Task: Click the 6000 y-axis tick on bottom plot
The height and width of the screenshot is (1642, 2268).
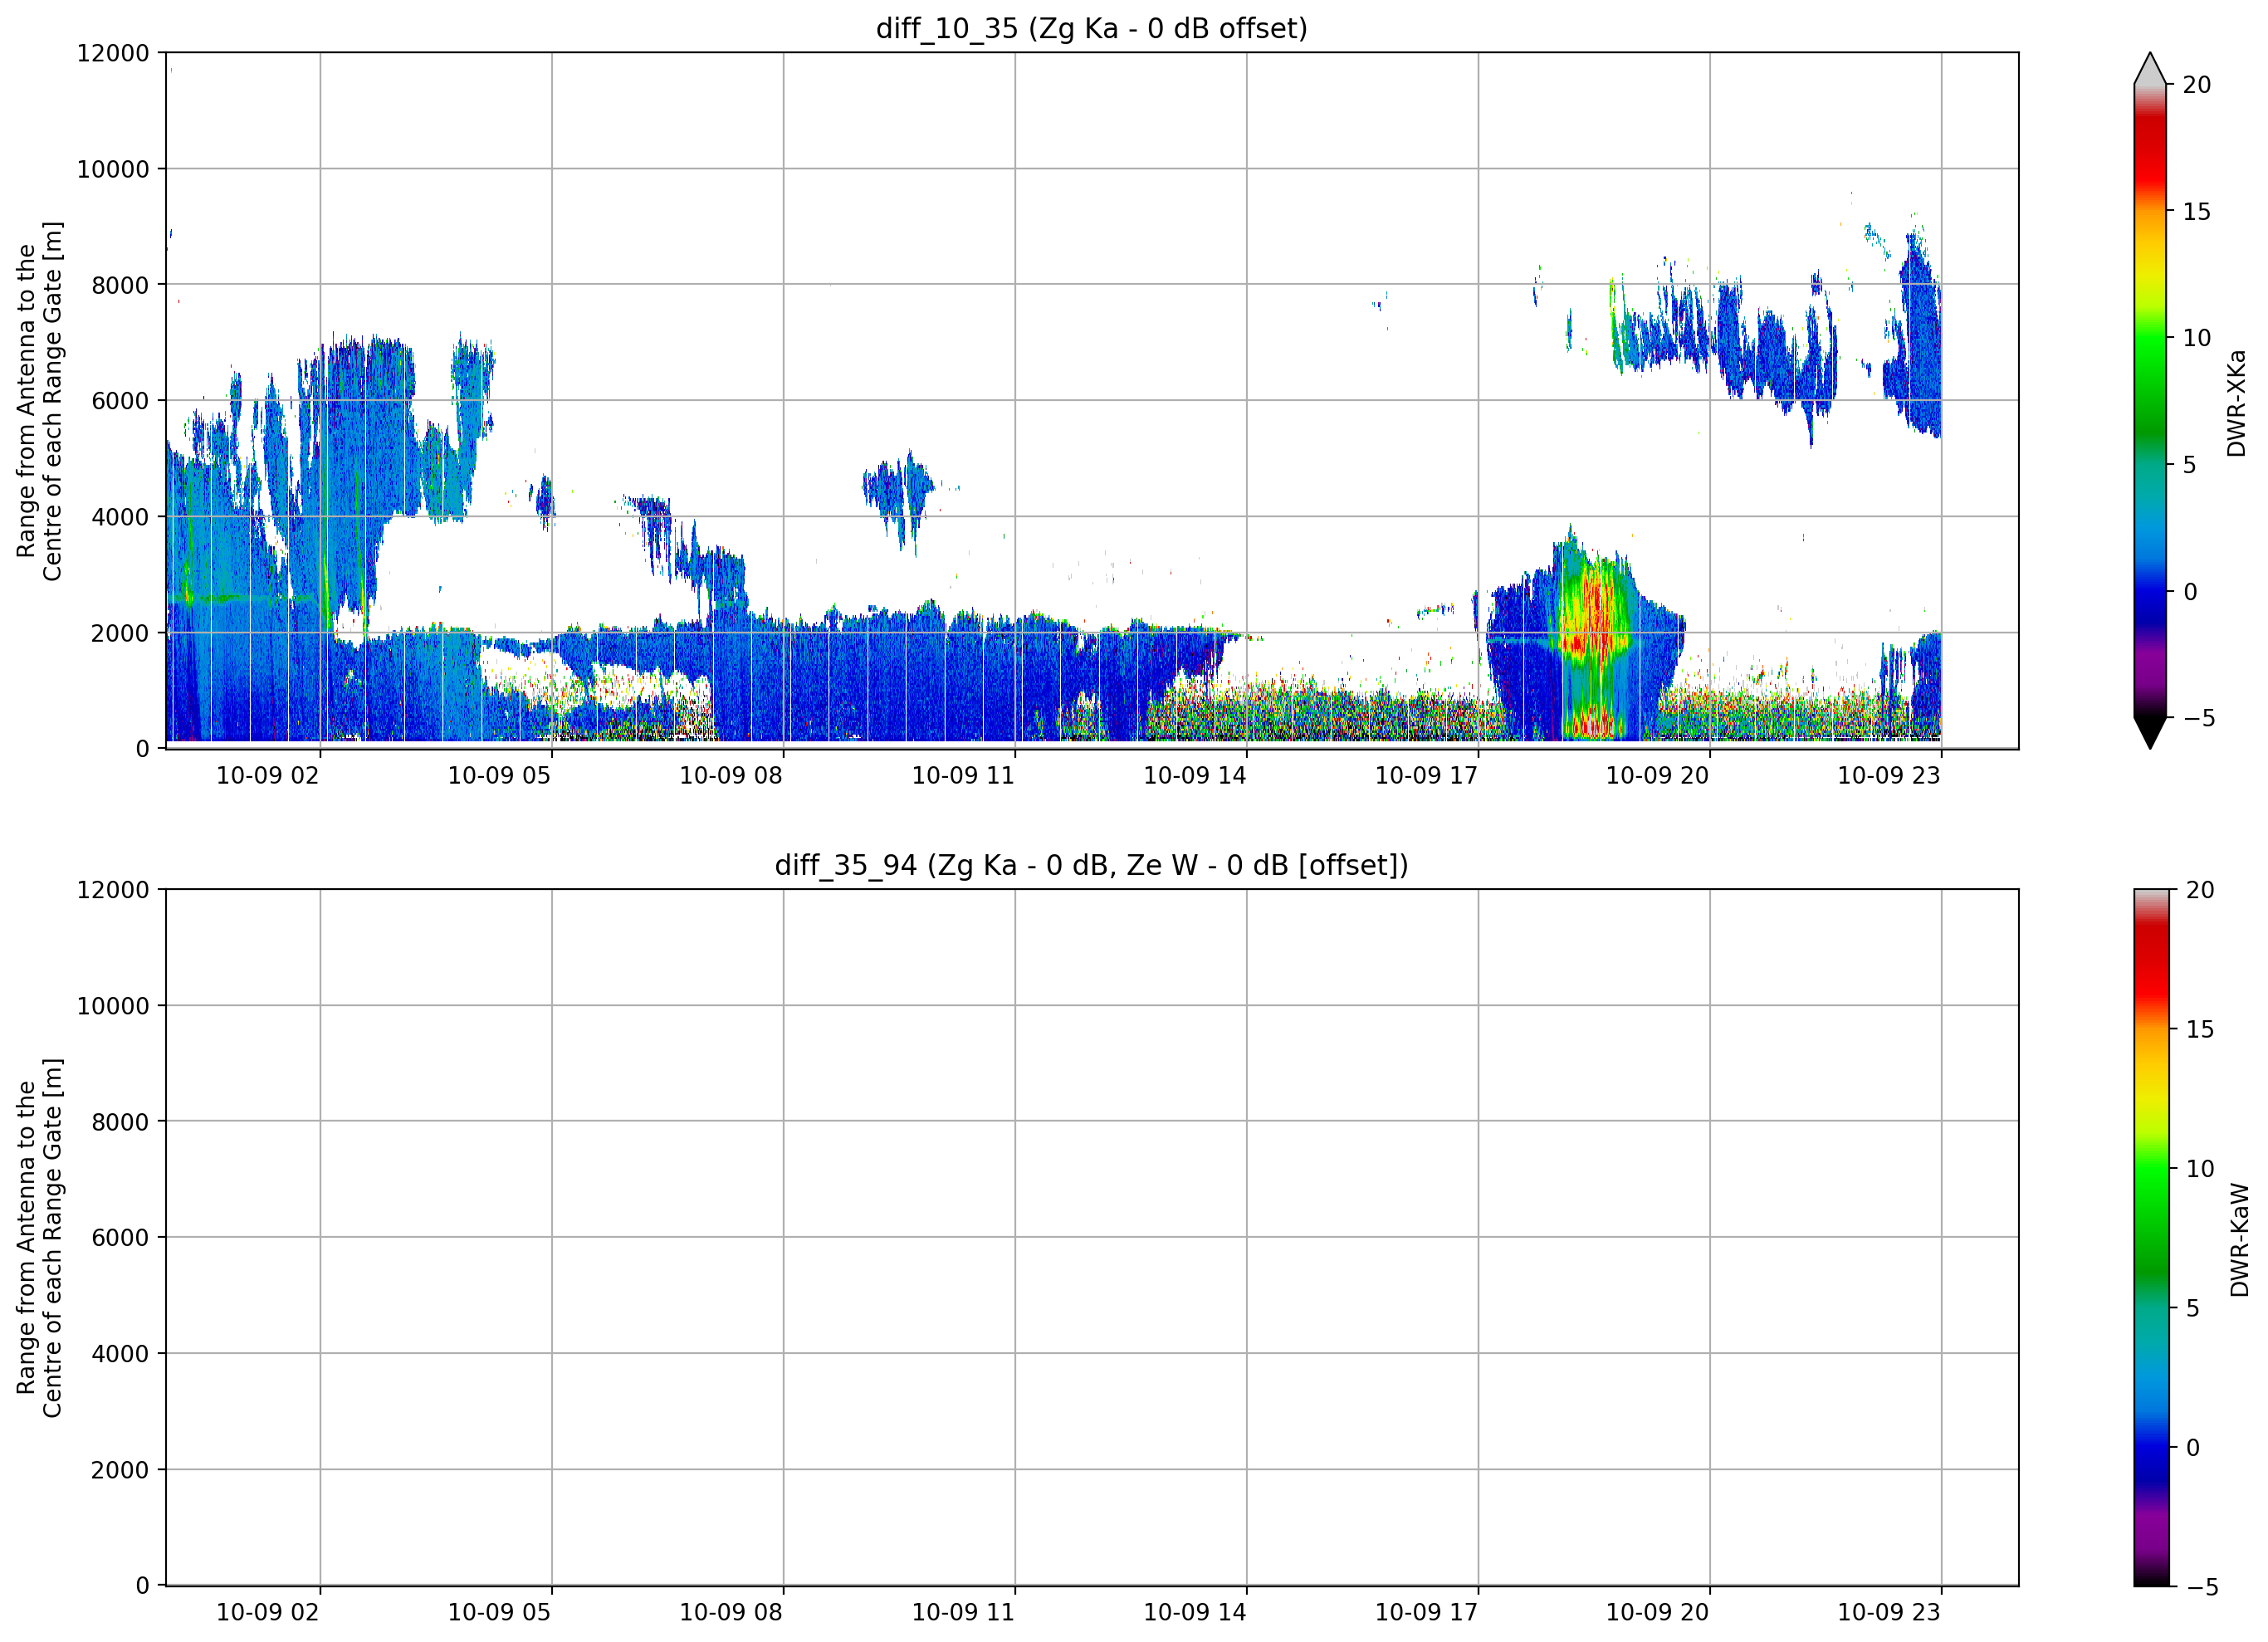Action: pyautogui.click(x=120, y=1238)
